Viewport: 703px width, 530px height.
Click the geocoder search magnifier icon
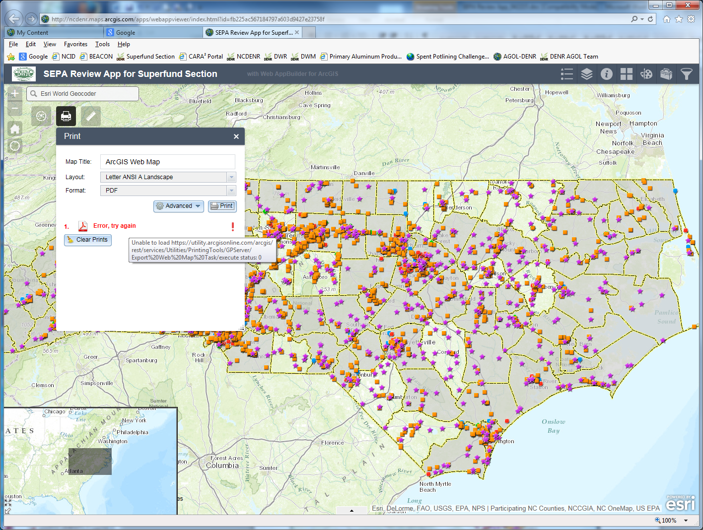click(34, 93)
